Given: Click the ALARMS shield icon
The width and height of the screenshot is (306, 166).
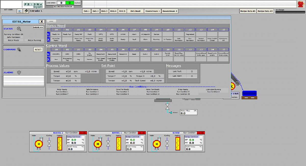Looking at the screenshot, I should click(x=19, y=73).
